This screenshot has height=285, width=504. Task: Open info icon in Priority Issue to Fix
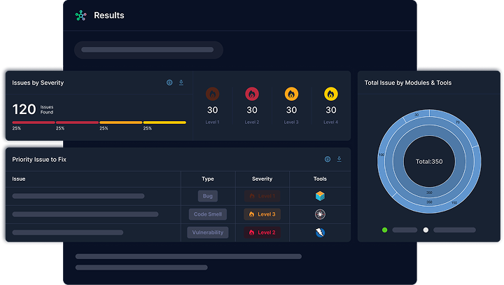coord(328,159)
